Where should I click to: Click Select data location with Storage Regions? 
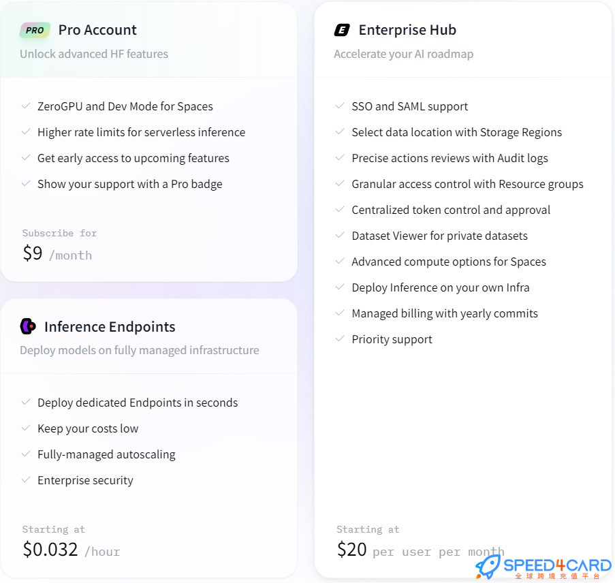(x=456, y=132)
